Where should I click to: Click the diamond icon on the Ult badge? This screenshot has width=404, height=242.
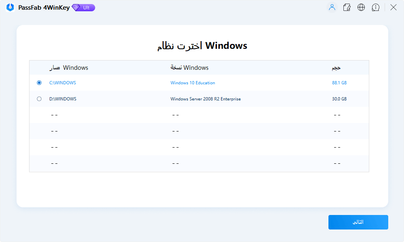tap(75, 7)
